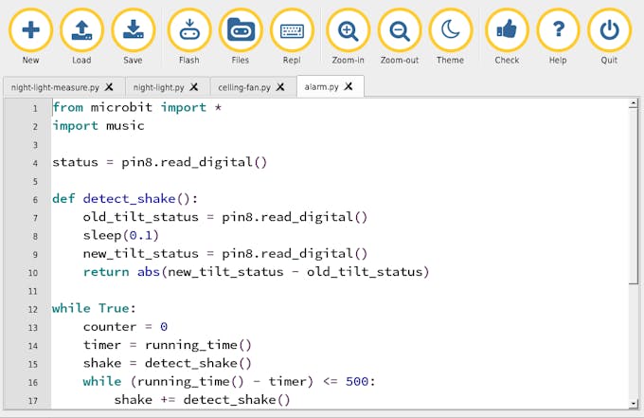The width and height of the screenshot is (644, 418).
Task: Switch to the night-light-measure.py tab
Action: pyautogui.click(x=55, y=87)
